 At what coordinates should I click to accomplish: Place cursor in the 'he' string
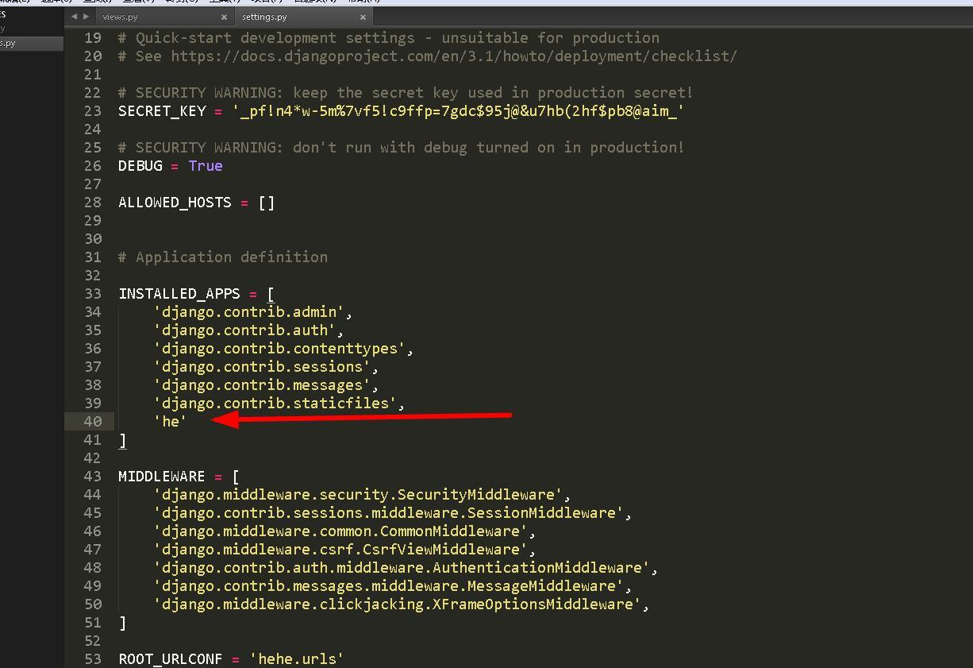click(x=170, y=421)
